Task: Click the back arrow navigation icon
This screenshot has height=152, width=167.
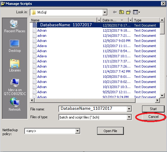Action: (115, 12)
